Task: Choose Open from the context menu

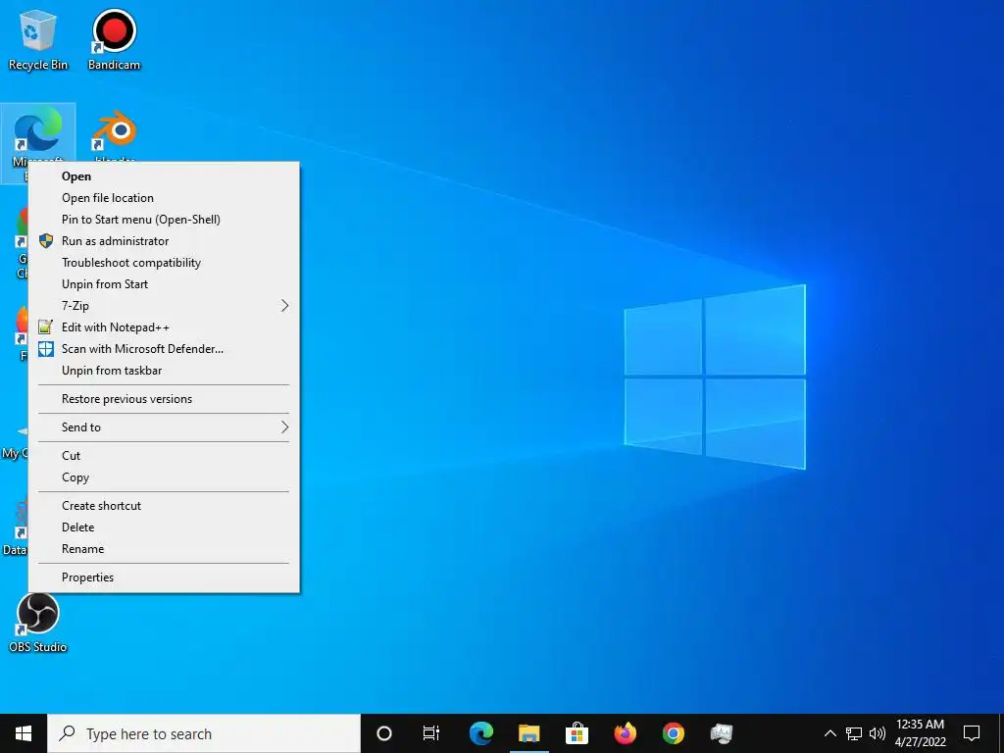Action: coord(164,176)
